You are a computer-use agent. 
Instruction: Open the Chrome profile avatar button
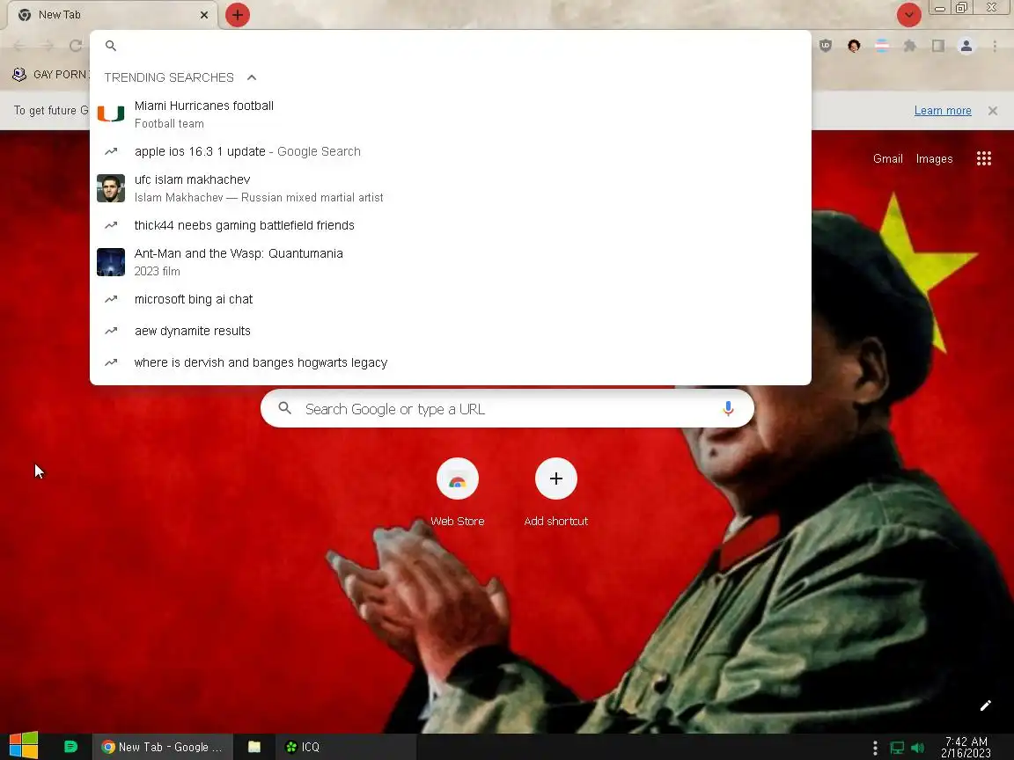(x=966, y=46)
